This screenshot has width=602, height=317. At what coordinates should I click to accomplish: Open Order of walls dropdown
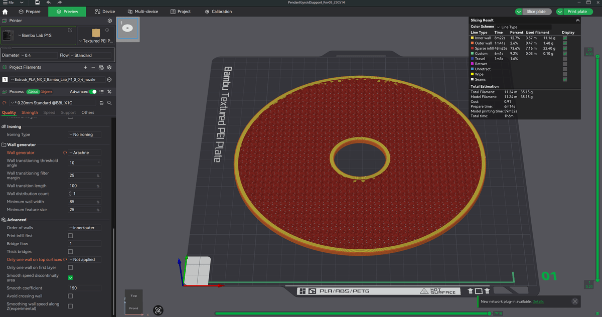(x=84, y=228)
